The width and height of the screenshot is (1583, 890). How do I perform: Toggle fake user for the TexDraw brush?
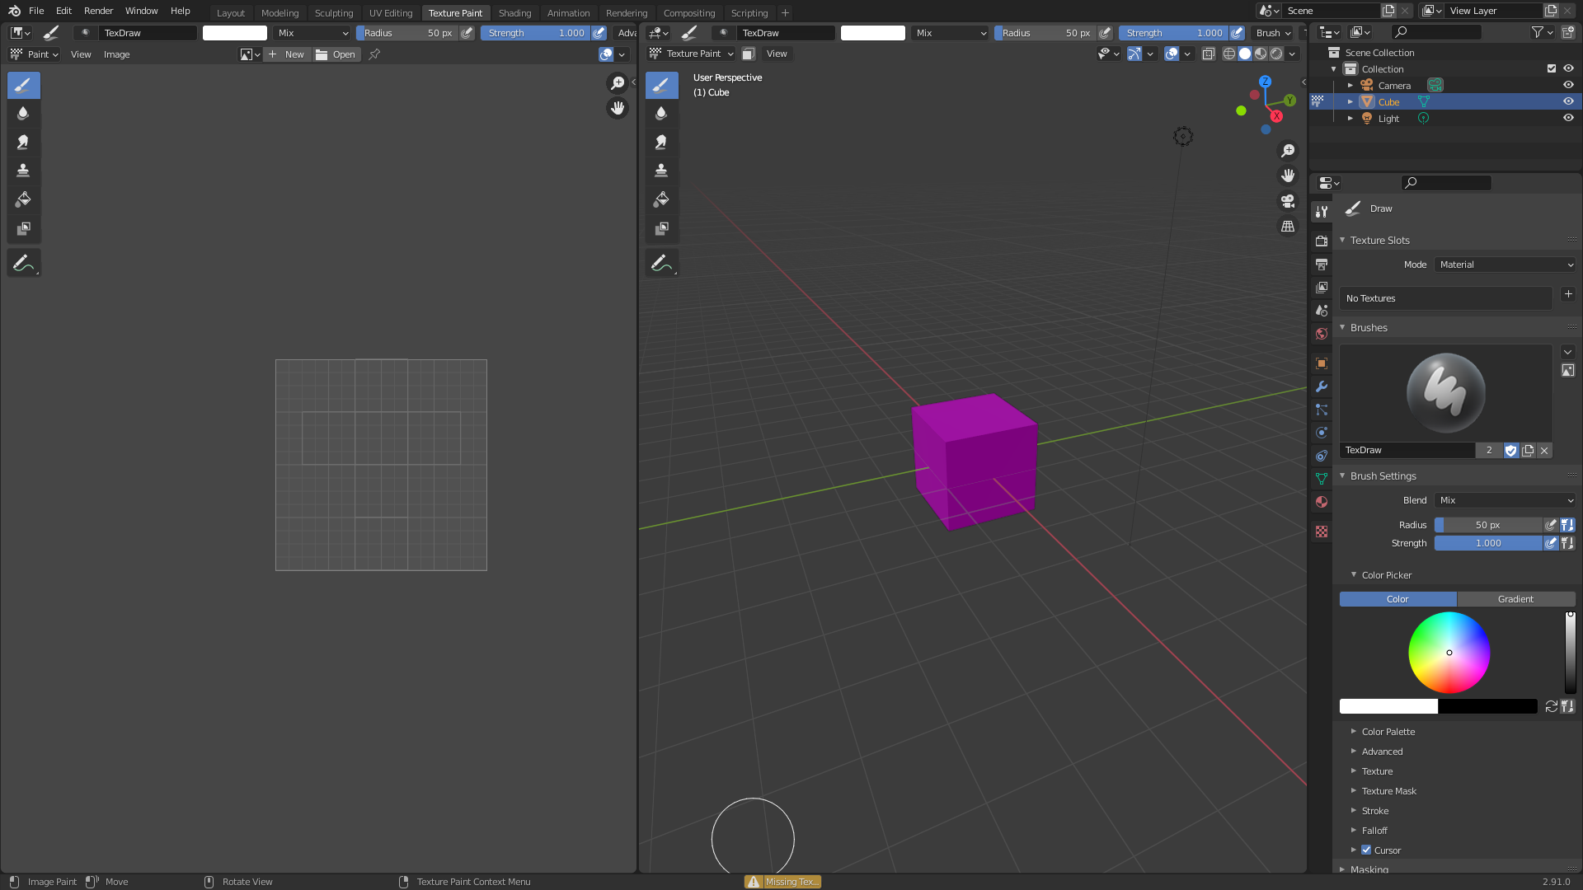pyautogui.click(x=1511, y=451)
